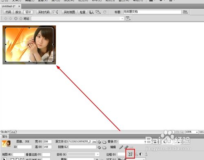Select the img tag in tag selector
204x160 pixels.
coord(13,132)
